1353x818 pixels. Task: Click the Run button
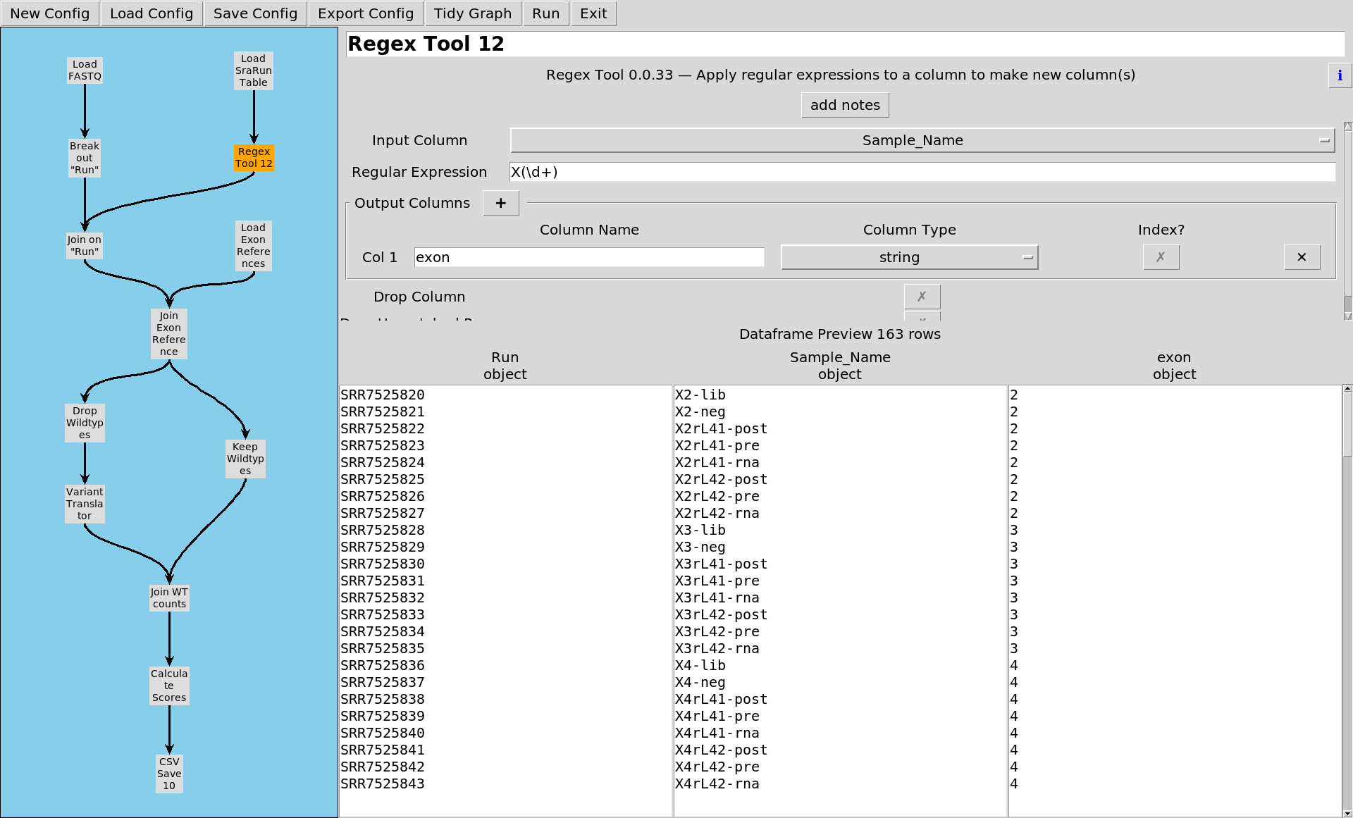tap(545, 13)
